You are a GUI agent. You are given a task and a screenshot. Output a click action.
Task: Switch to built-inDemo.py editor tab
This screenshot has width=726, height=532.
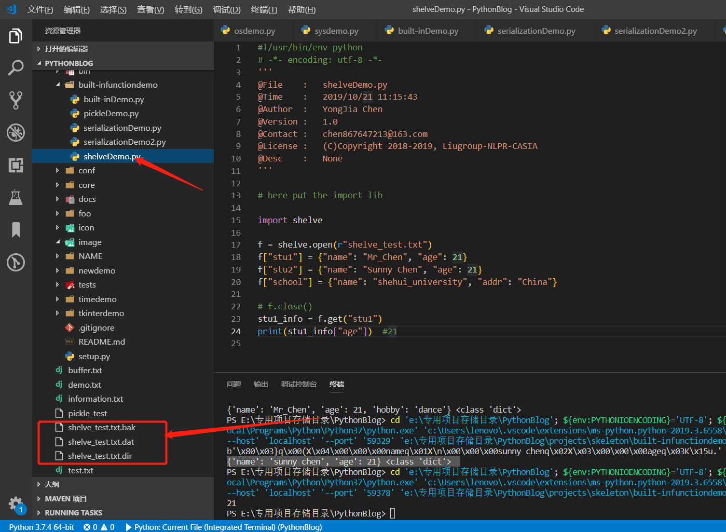(428, 31)
